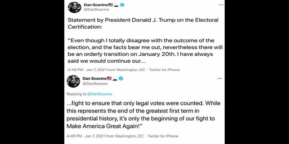This screenshot has height=144, width=289.
Task: Open the @DanScavino handle under the first tweet's name
Action: pyautogui.click(x=96, y=9)
